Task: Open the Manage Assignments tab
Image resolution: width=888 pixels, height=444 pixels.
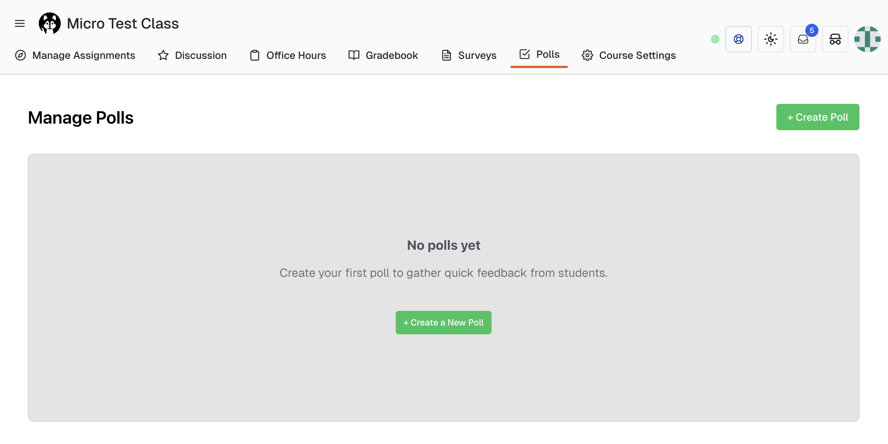Action: [x=83, y=55]
